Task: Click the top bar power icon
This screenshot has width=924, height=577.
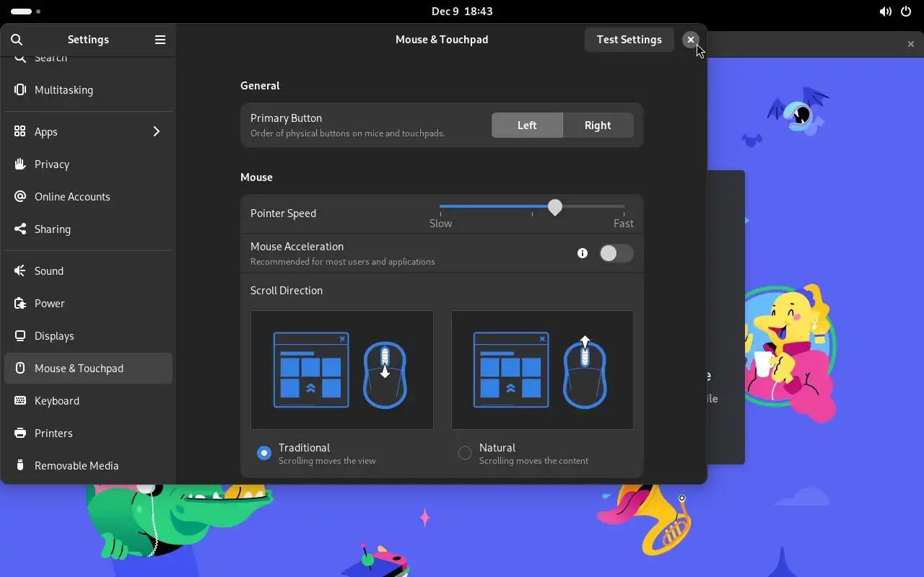Action: [x=905, y=12]
